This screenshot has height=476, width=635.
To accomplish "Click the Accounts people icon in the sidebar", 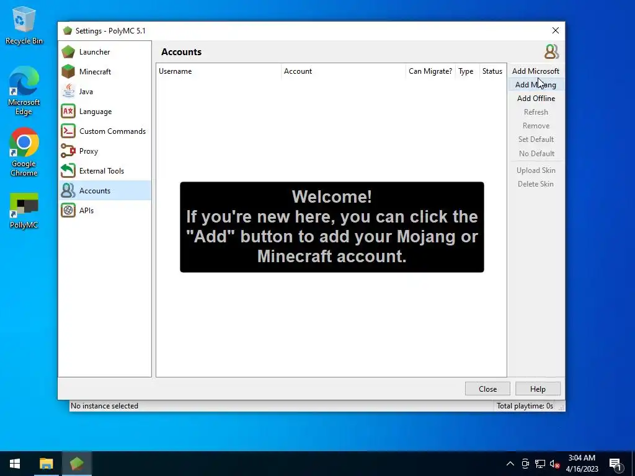I will click(x=68, y=191).
